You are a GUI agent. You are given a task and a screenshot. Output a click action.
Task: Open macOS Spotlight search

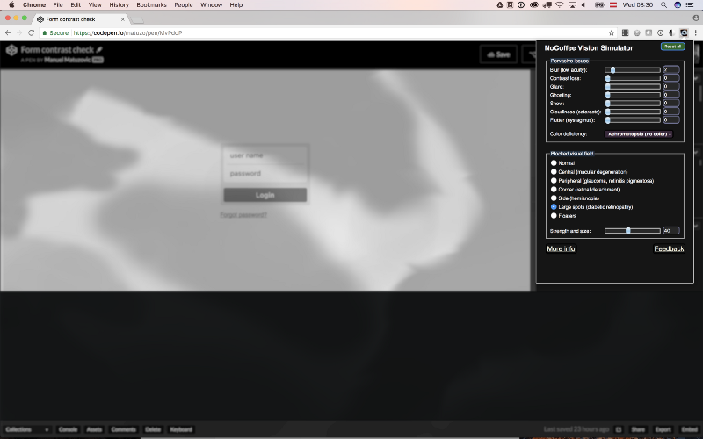click(x=663, y=4)
